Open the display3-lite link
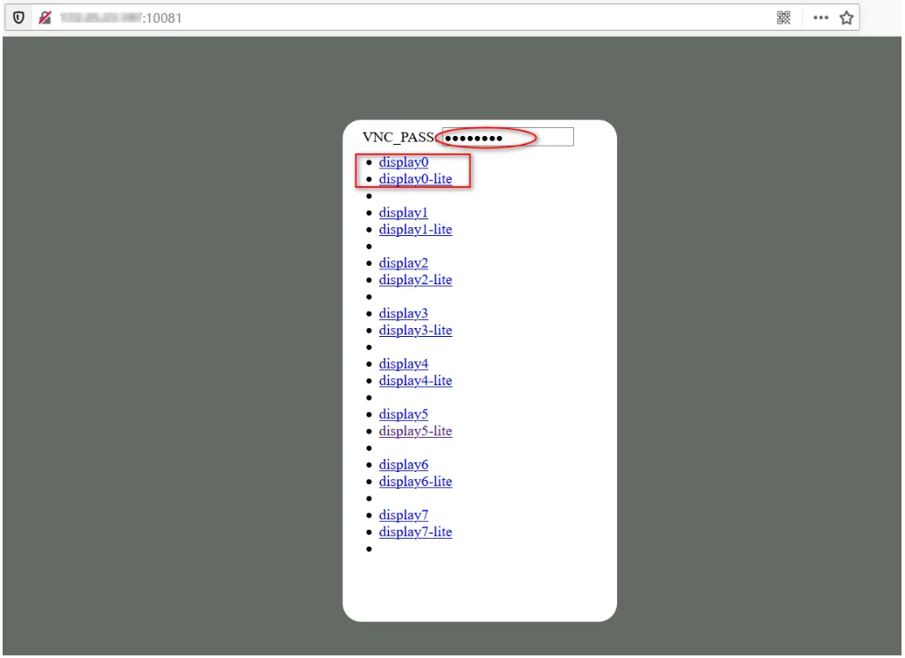905x658 pixels. pyautogui.click(x=415, y=330)
